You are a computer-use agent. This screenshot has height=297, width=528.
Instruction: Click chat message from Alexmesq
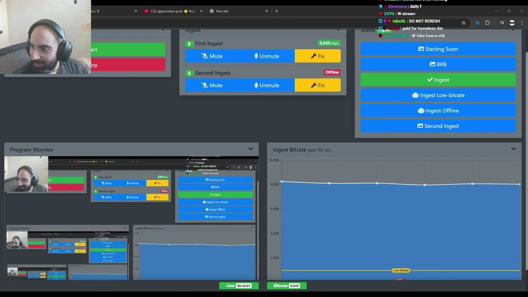coord(400,6)
